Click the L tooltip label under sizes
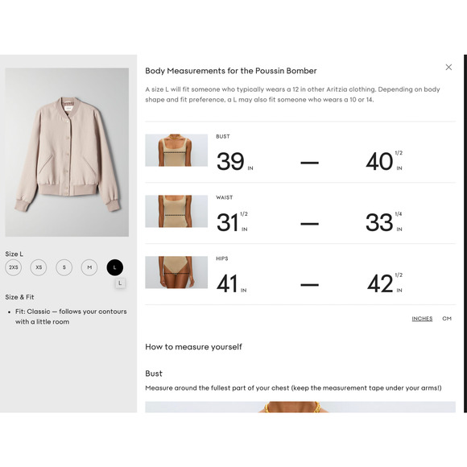This screenshot has height=467, width=467. point(120,283)
